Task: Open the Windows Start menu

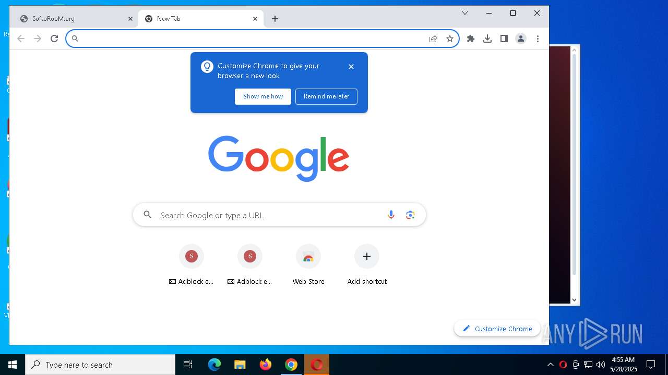Action: [x=13, y=365]
